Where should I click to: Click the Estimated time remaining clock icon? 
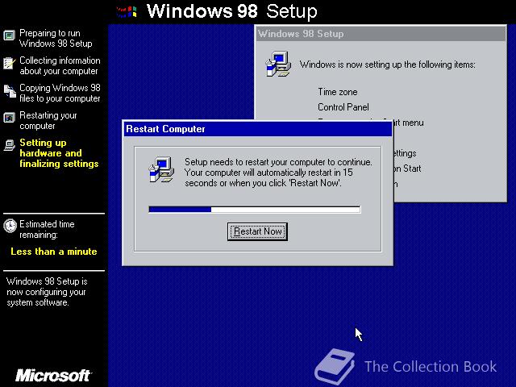pos(10,226)
